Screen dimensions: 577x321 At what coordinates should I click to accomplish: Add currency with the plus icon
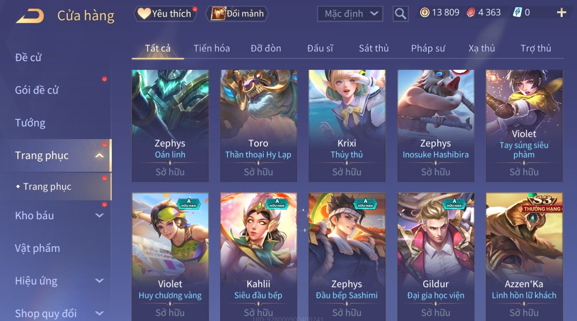(x=561, y=13)
